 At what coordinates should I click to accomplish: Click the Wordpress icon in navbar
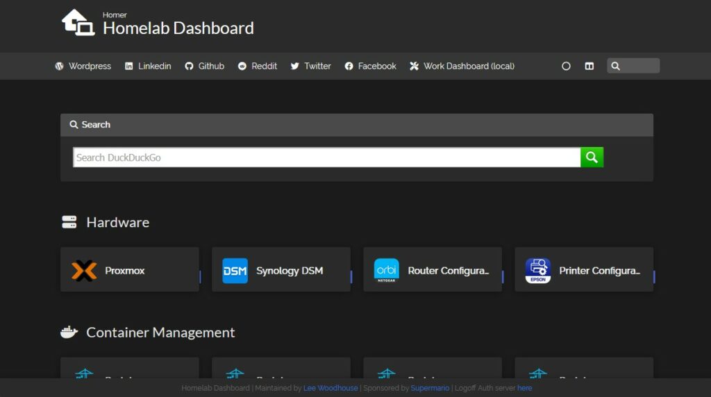pyautogui.click(x=60, y=66)
